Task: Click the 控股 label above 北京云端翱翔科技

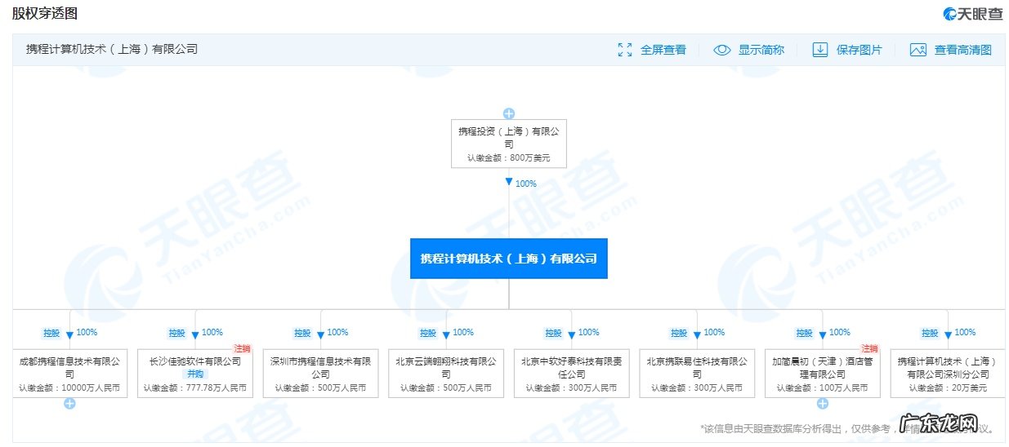Action: tap(428, 333)
